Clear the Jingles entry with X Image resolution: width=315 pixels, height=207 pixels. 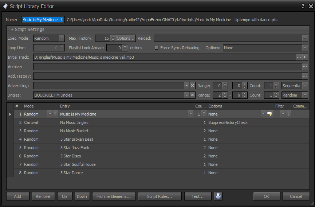(193, 95)
